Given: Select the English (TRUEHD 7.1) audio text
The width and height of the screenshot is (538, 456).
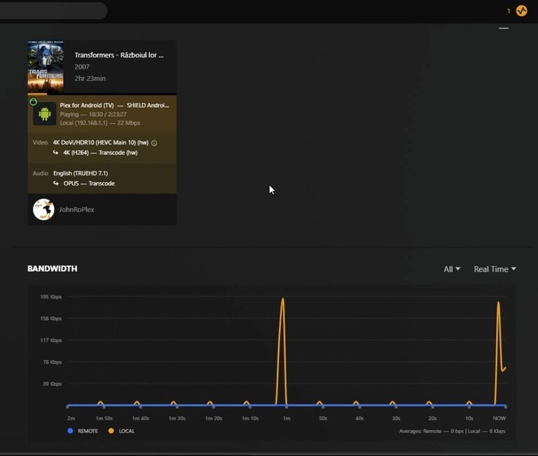Looking at the screenshot, I should coord(81,173).
